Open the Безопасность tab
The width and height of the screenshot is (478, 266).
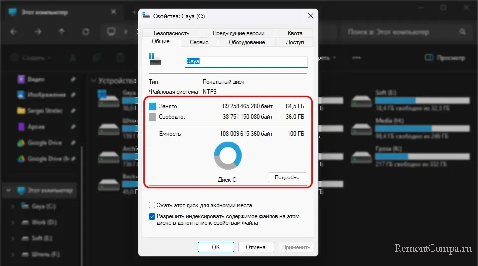pos(171,33)
